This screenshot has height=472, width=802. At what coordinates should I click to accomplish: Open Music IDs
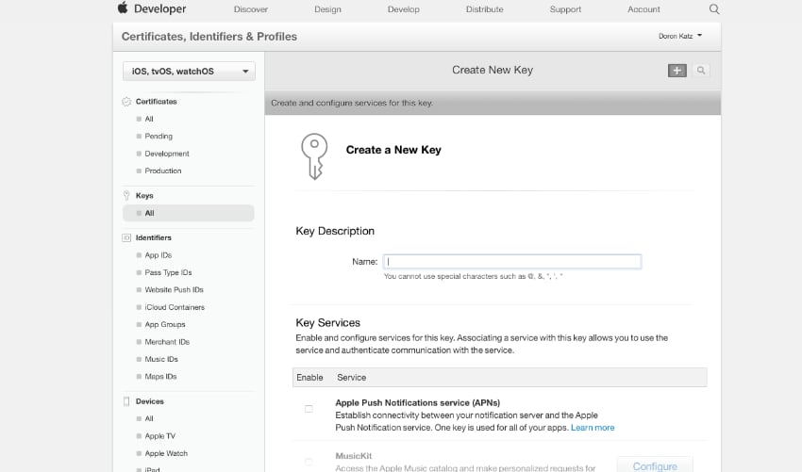(x=161, y=359)
